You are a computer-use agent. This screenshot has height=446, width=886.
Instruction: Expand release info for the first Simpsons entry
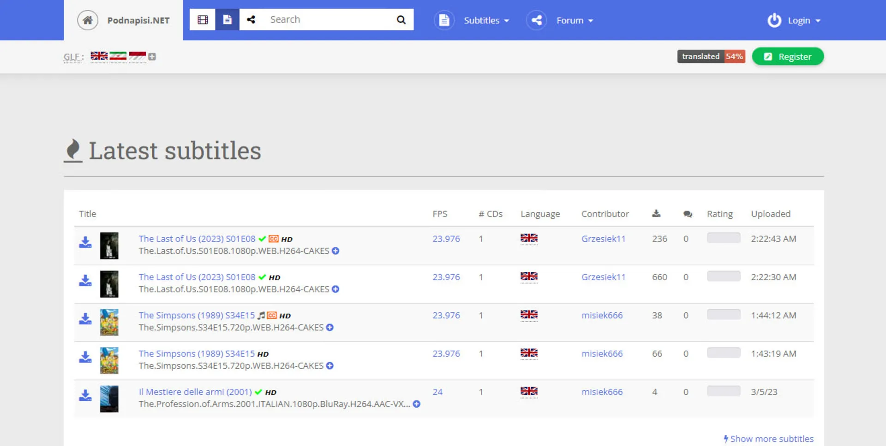(330, 328)
